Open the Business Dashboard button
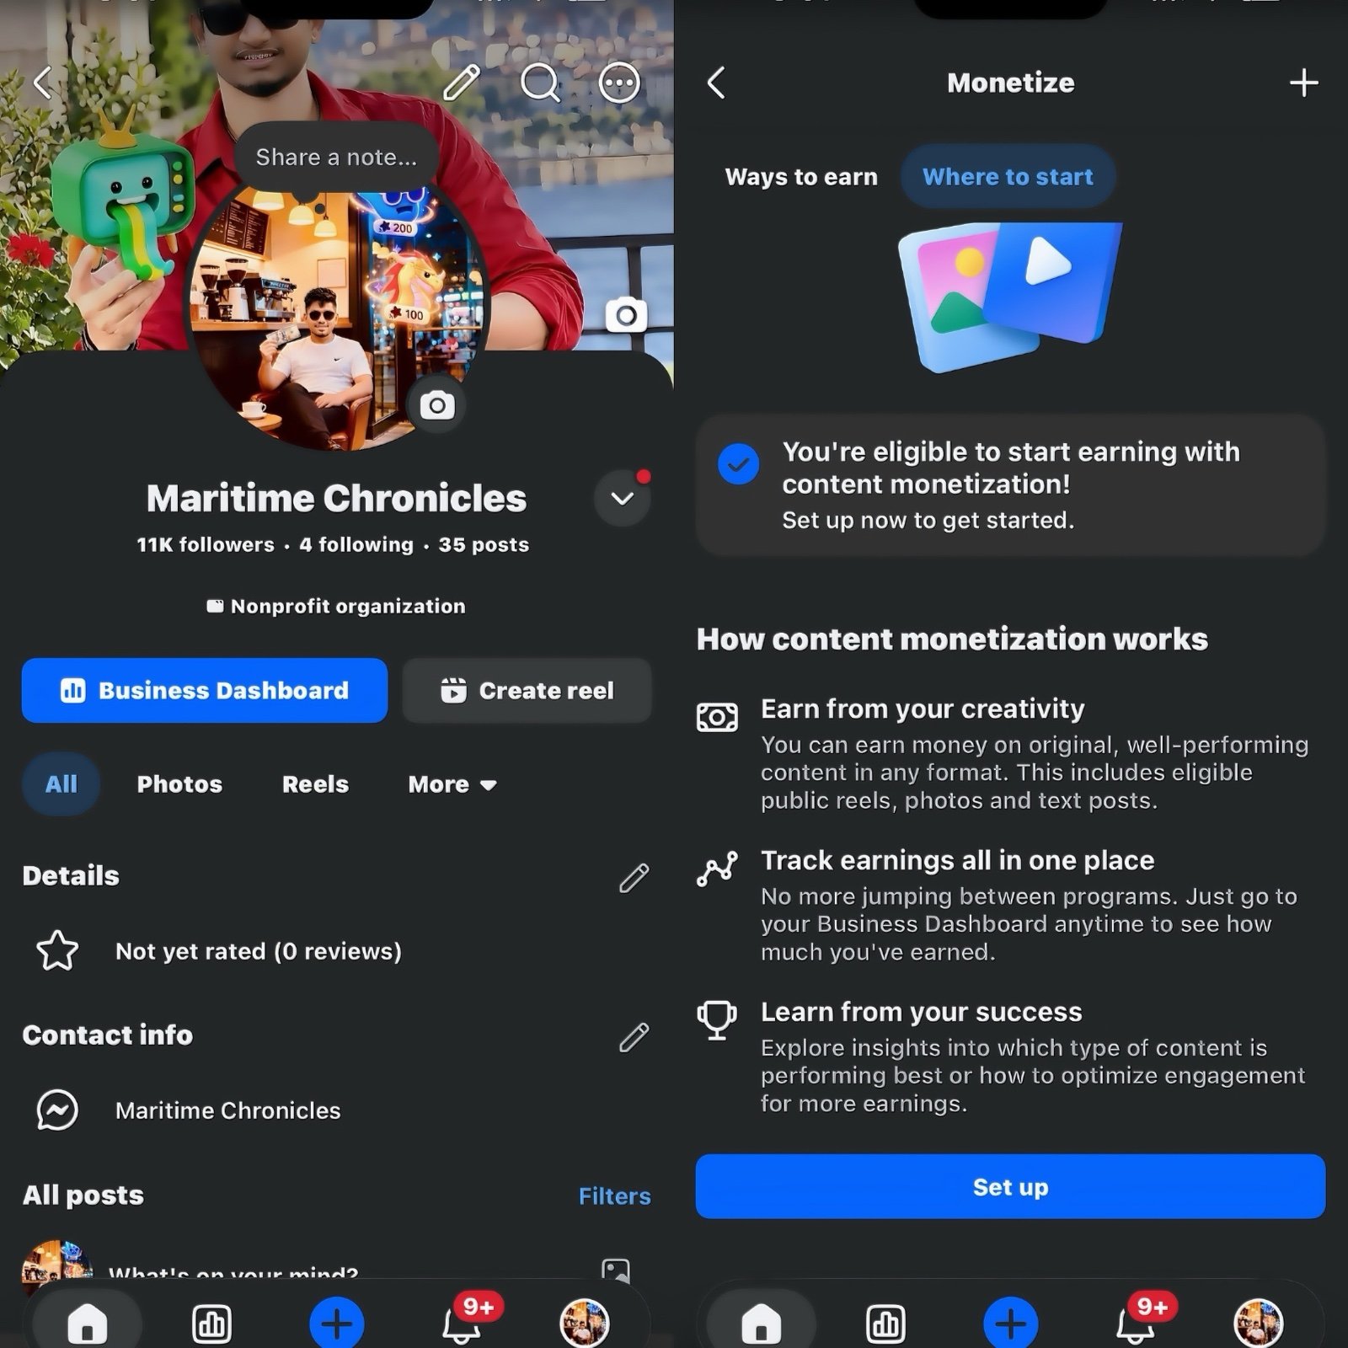1348x1348 pixels. tap(205, 691)
